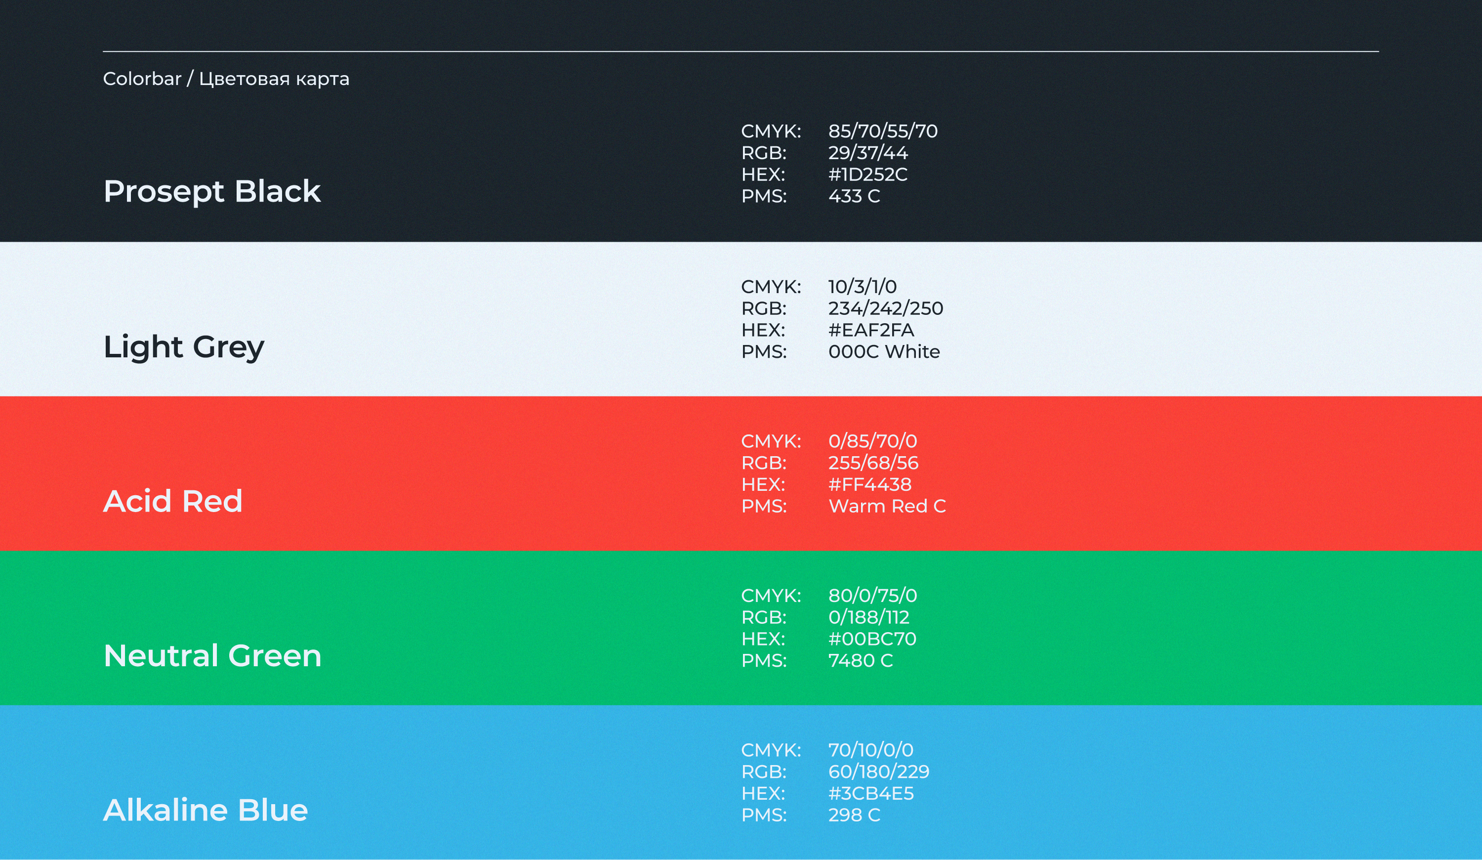The image size is (1482, 860).
Task: Click the Prosept Black color name
Action: tap(212, 191)
